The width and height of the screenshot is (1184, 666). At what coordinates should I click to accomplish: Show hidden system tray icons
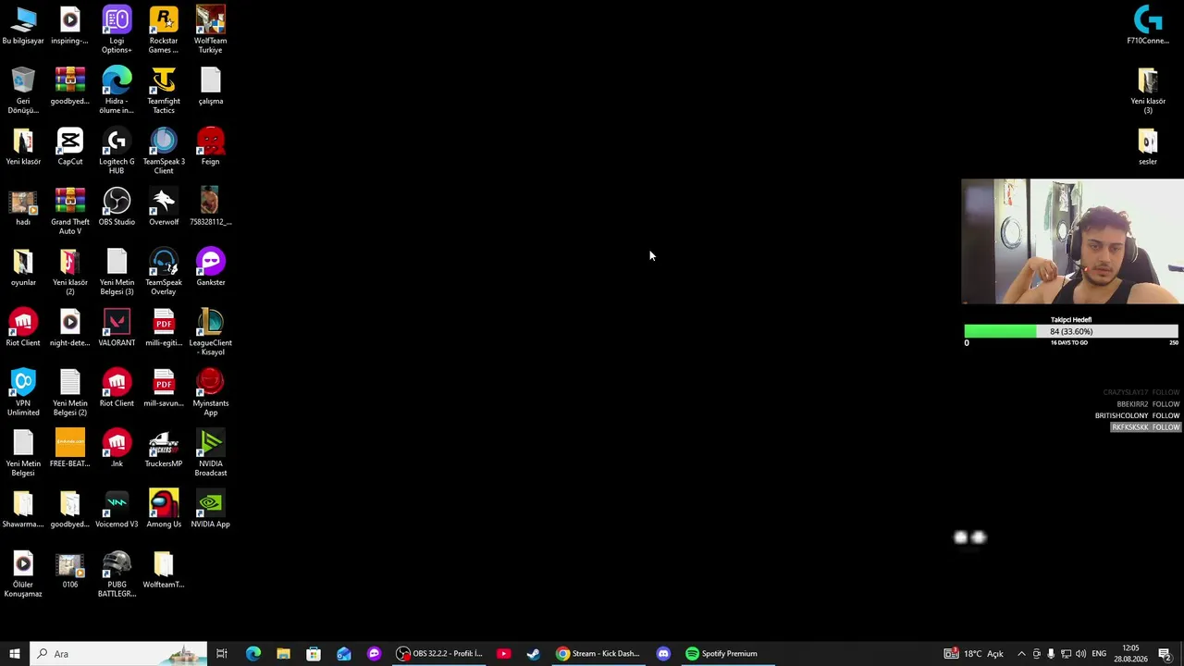coord(1021,654)
